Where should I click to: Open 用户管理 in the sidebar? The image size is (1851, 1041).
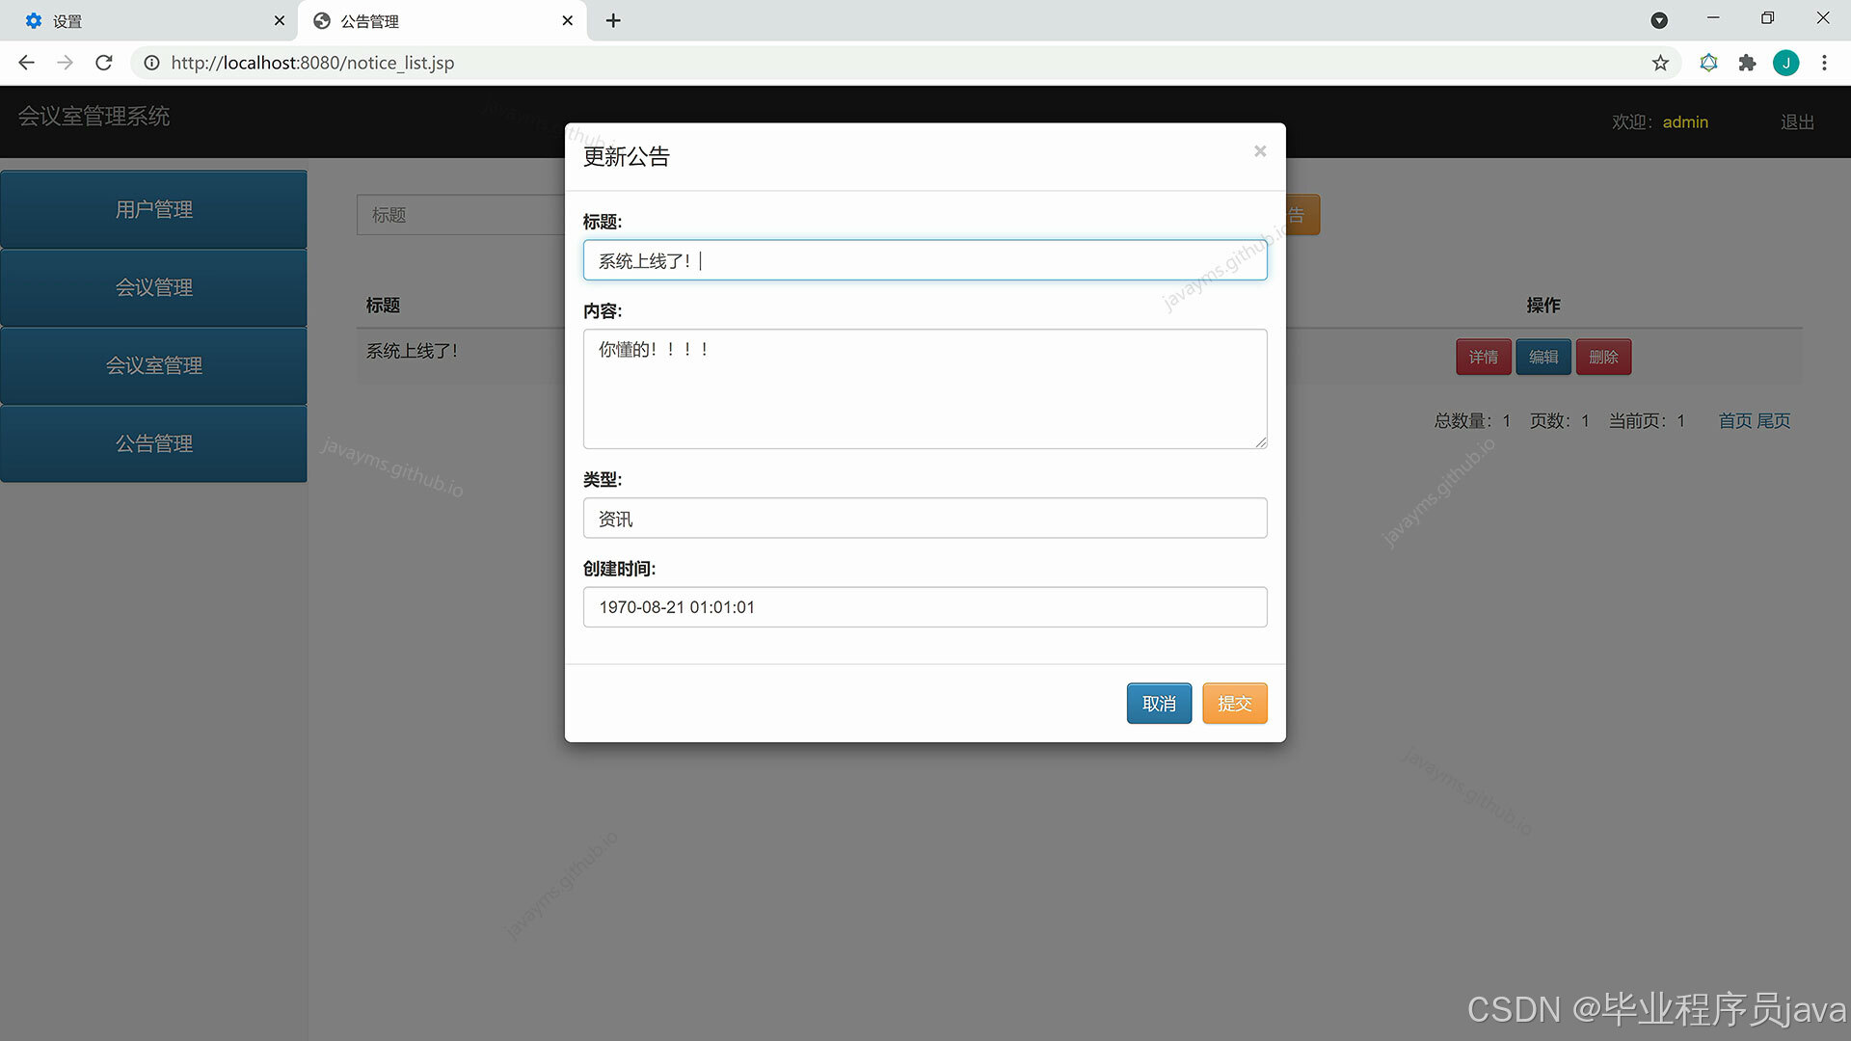153,209
